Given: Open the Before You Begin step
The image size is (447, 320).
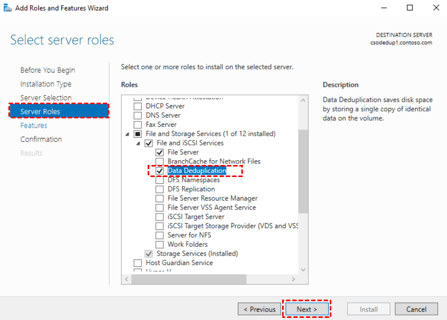Looking at the screenshot, I should coord(48,70).
